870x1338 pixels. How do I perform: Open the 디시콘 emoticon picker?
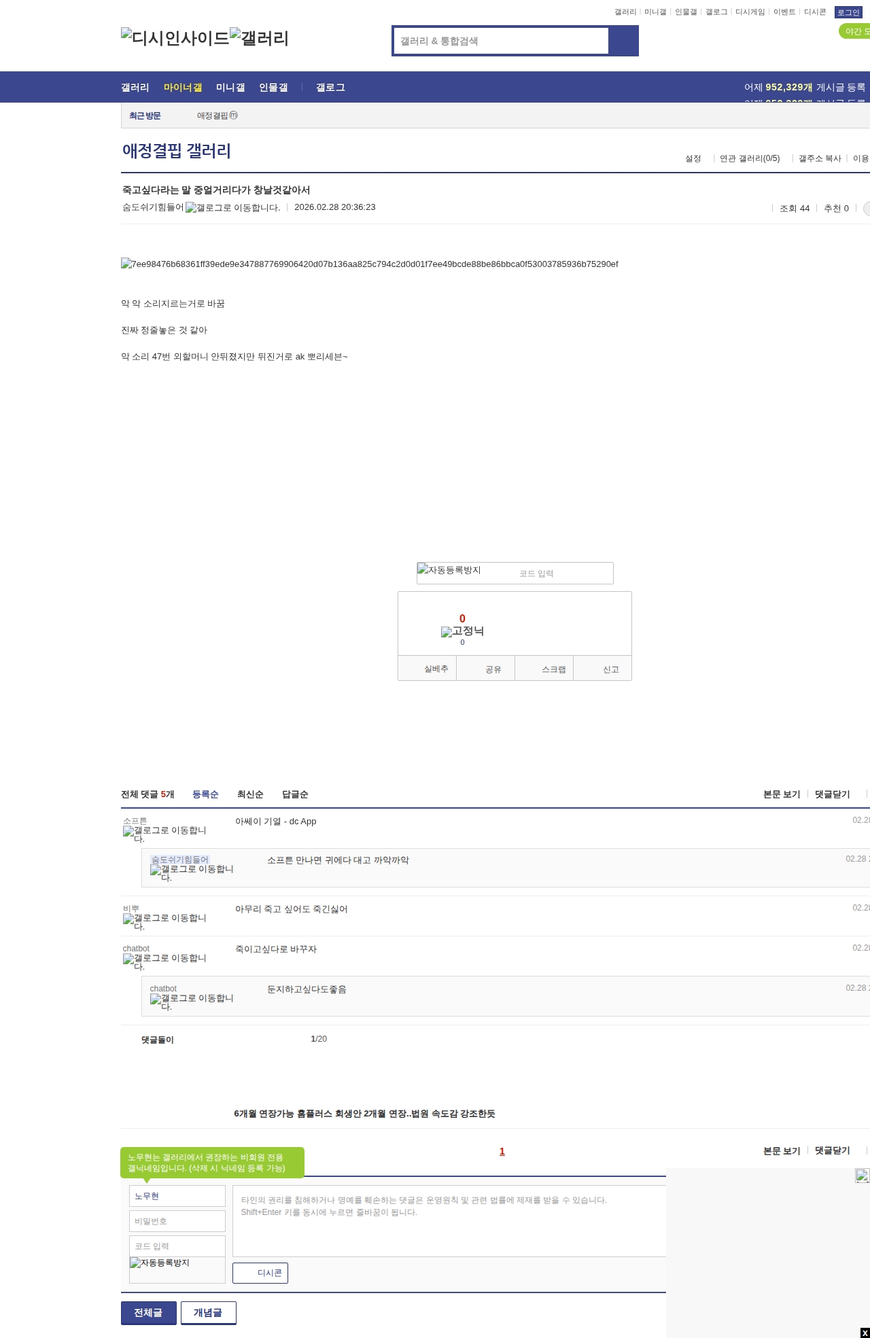coord(260,1273)
